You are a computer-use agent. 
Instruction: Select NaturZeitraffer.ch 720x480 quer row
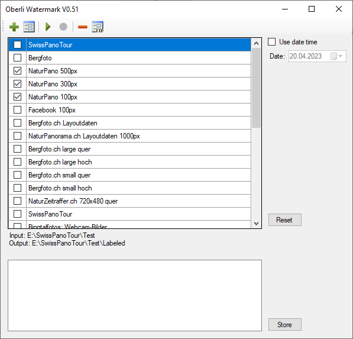(x=129, y=201)
